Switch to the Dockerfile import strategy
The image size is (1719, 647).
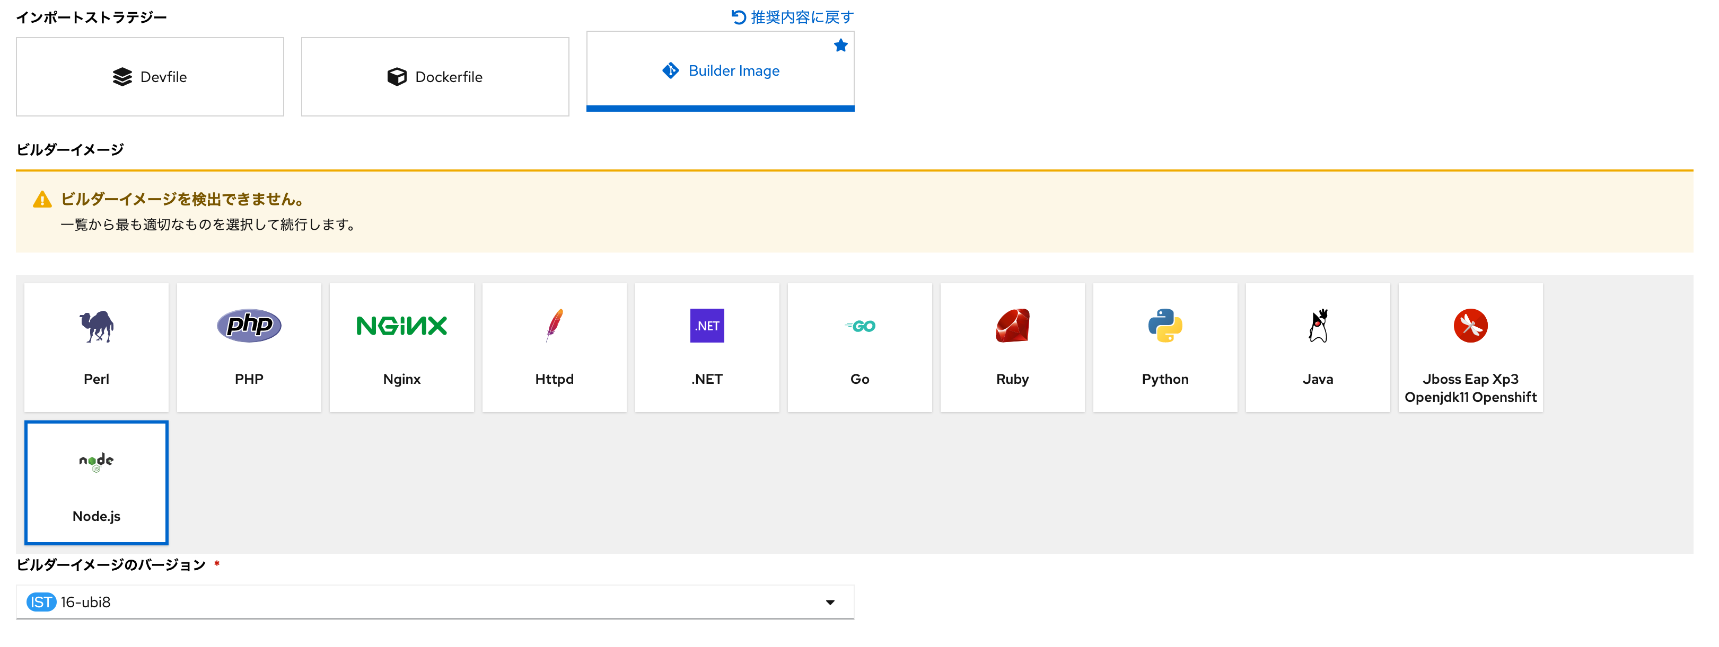(x=434, y=76)
